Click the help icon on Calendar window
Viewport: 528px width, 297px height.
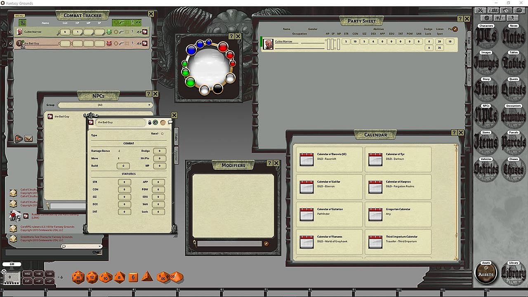[454, 132]
